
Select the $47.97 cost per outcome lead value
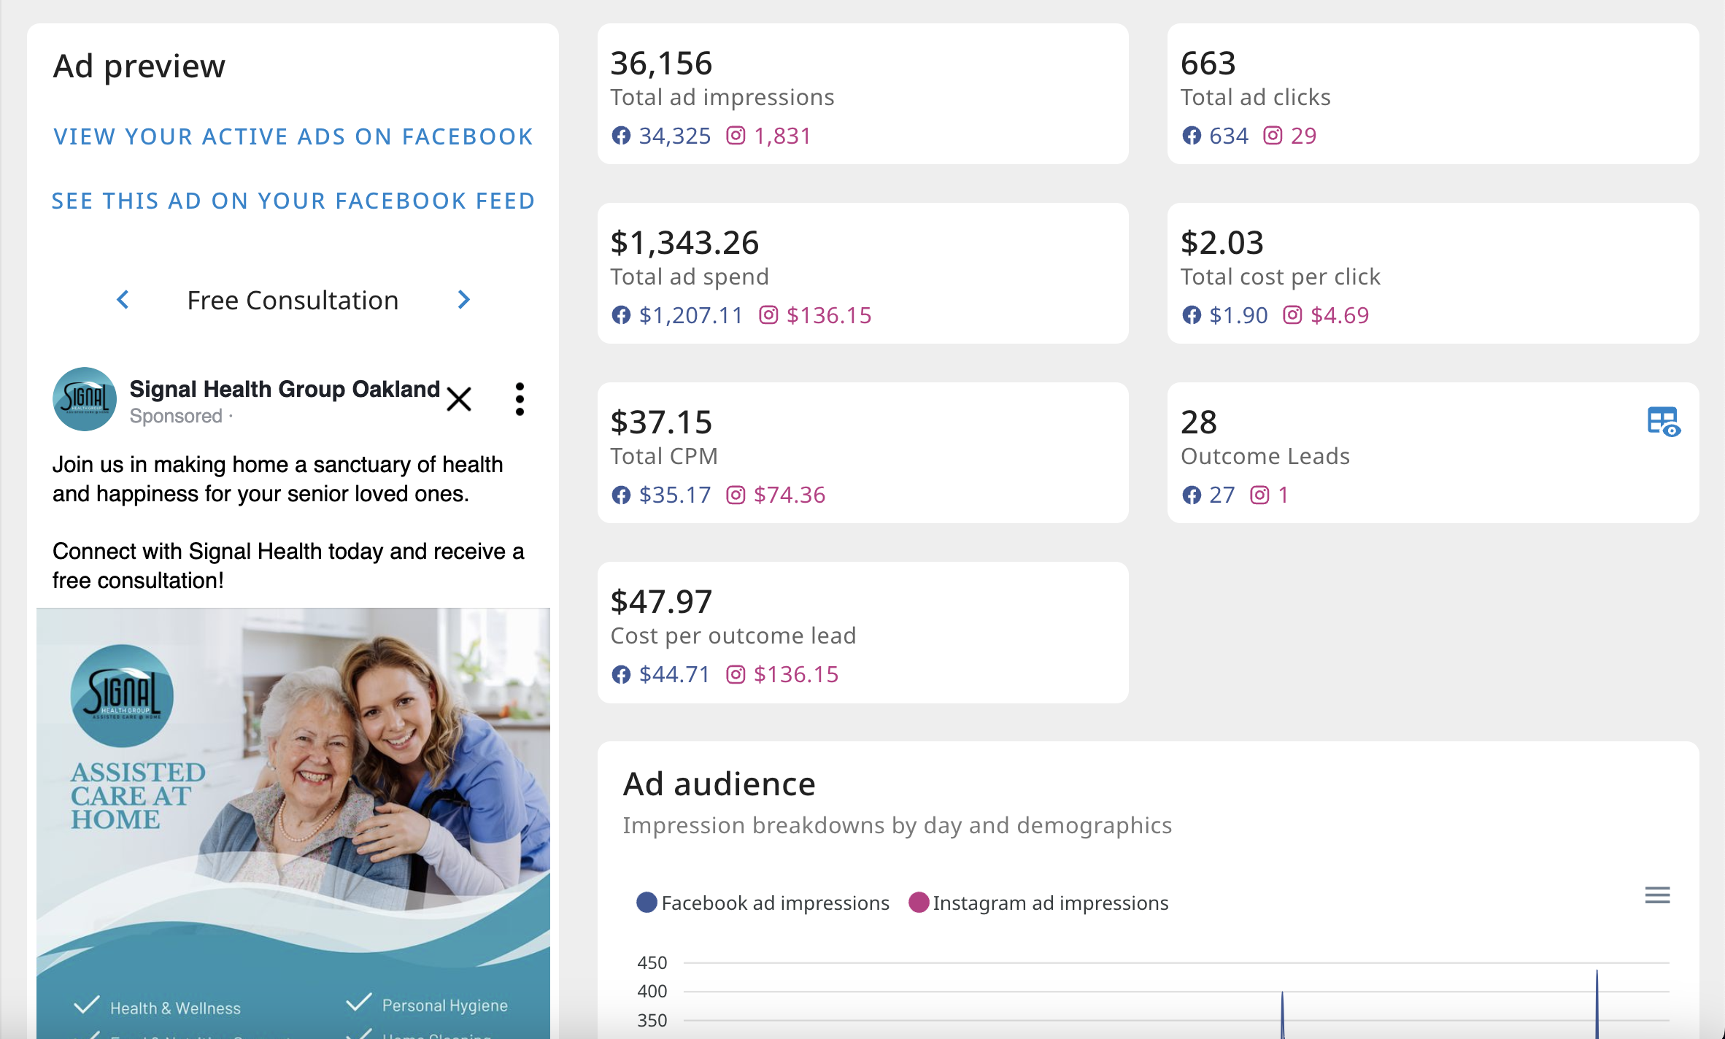[x=661, y=602]
